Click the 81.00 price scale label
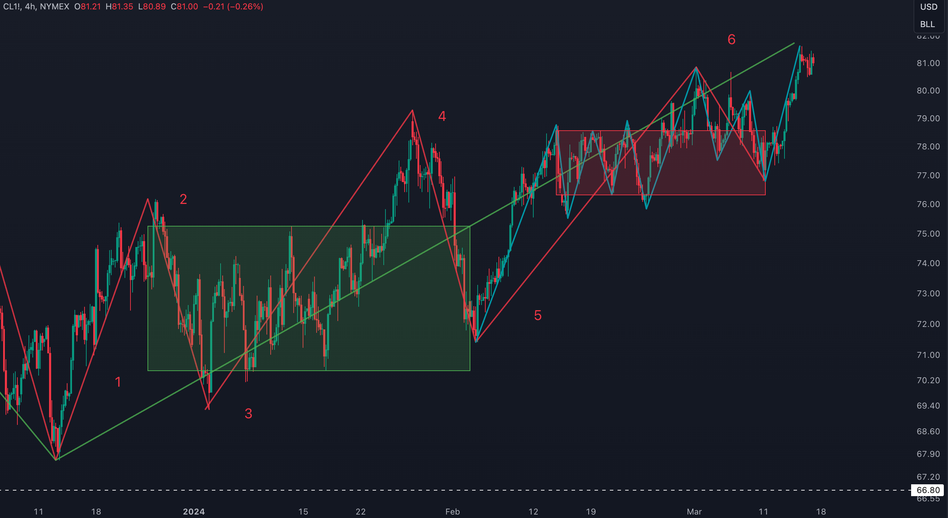 928,63
